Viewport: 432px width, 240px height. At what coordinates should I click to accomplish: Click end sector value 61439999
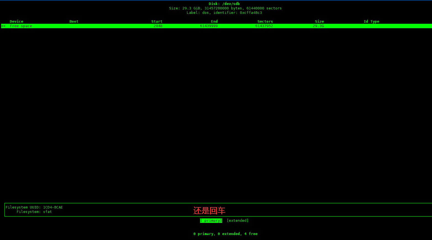209,26
